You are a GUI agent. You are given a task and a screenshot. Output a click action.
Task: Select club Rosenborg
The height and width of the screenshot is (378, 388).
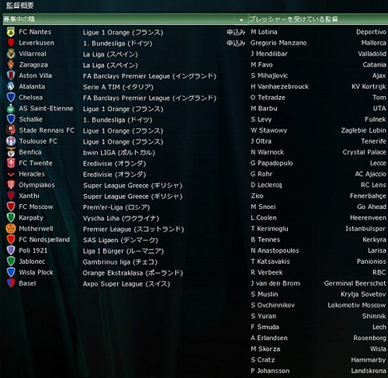(369, 338)
